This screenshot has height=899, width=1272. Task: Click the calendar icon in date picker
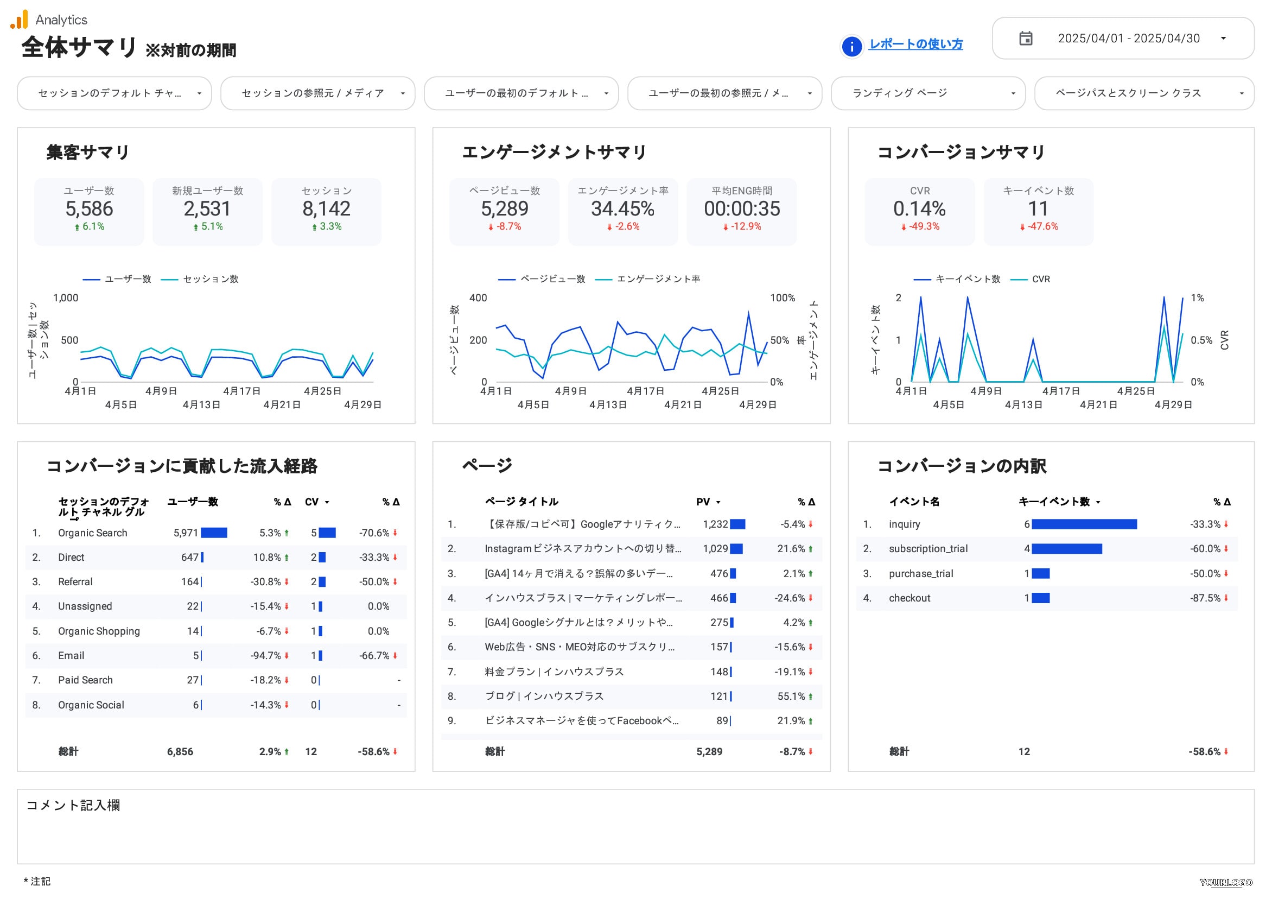point(1026,38)
